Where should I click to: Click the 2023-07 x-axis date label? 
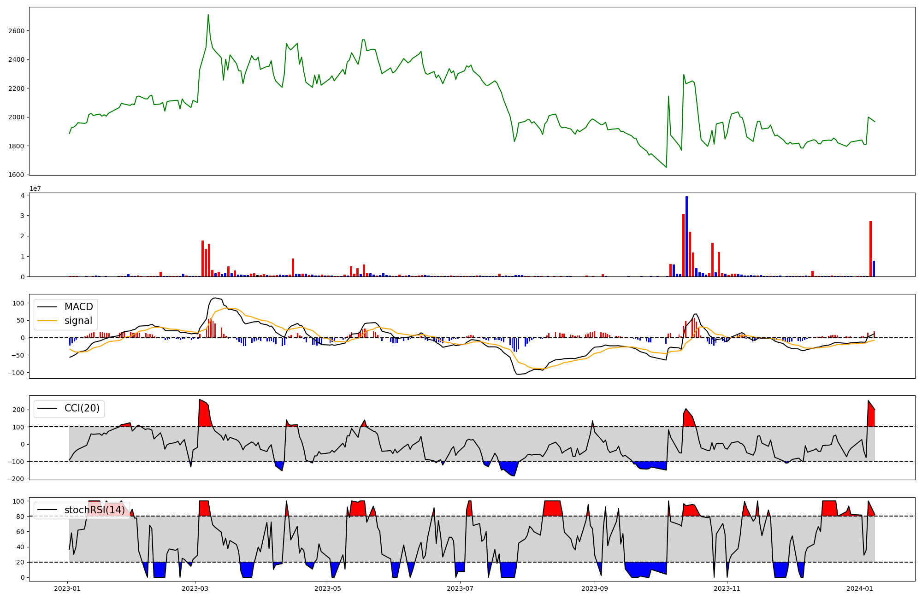click(x=461, y=588)
